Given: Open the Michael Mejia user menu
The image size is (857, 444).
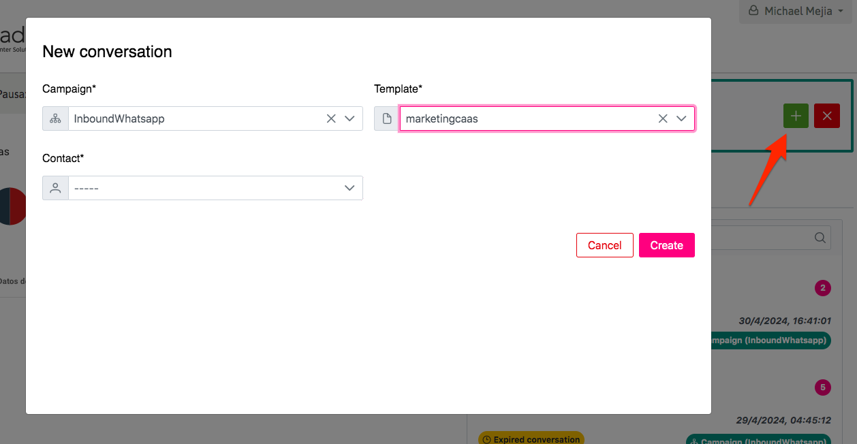Looking at the screenshot, I should (795, 12).
